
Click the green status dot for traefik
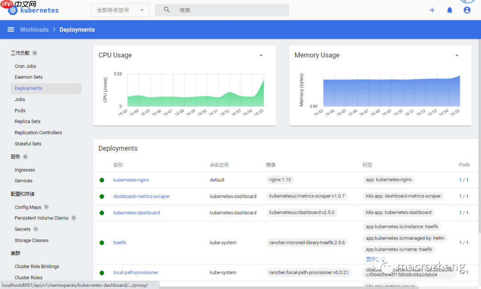click(102, 243)
